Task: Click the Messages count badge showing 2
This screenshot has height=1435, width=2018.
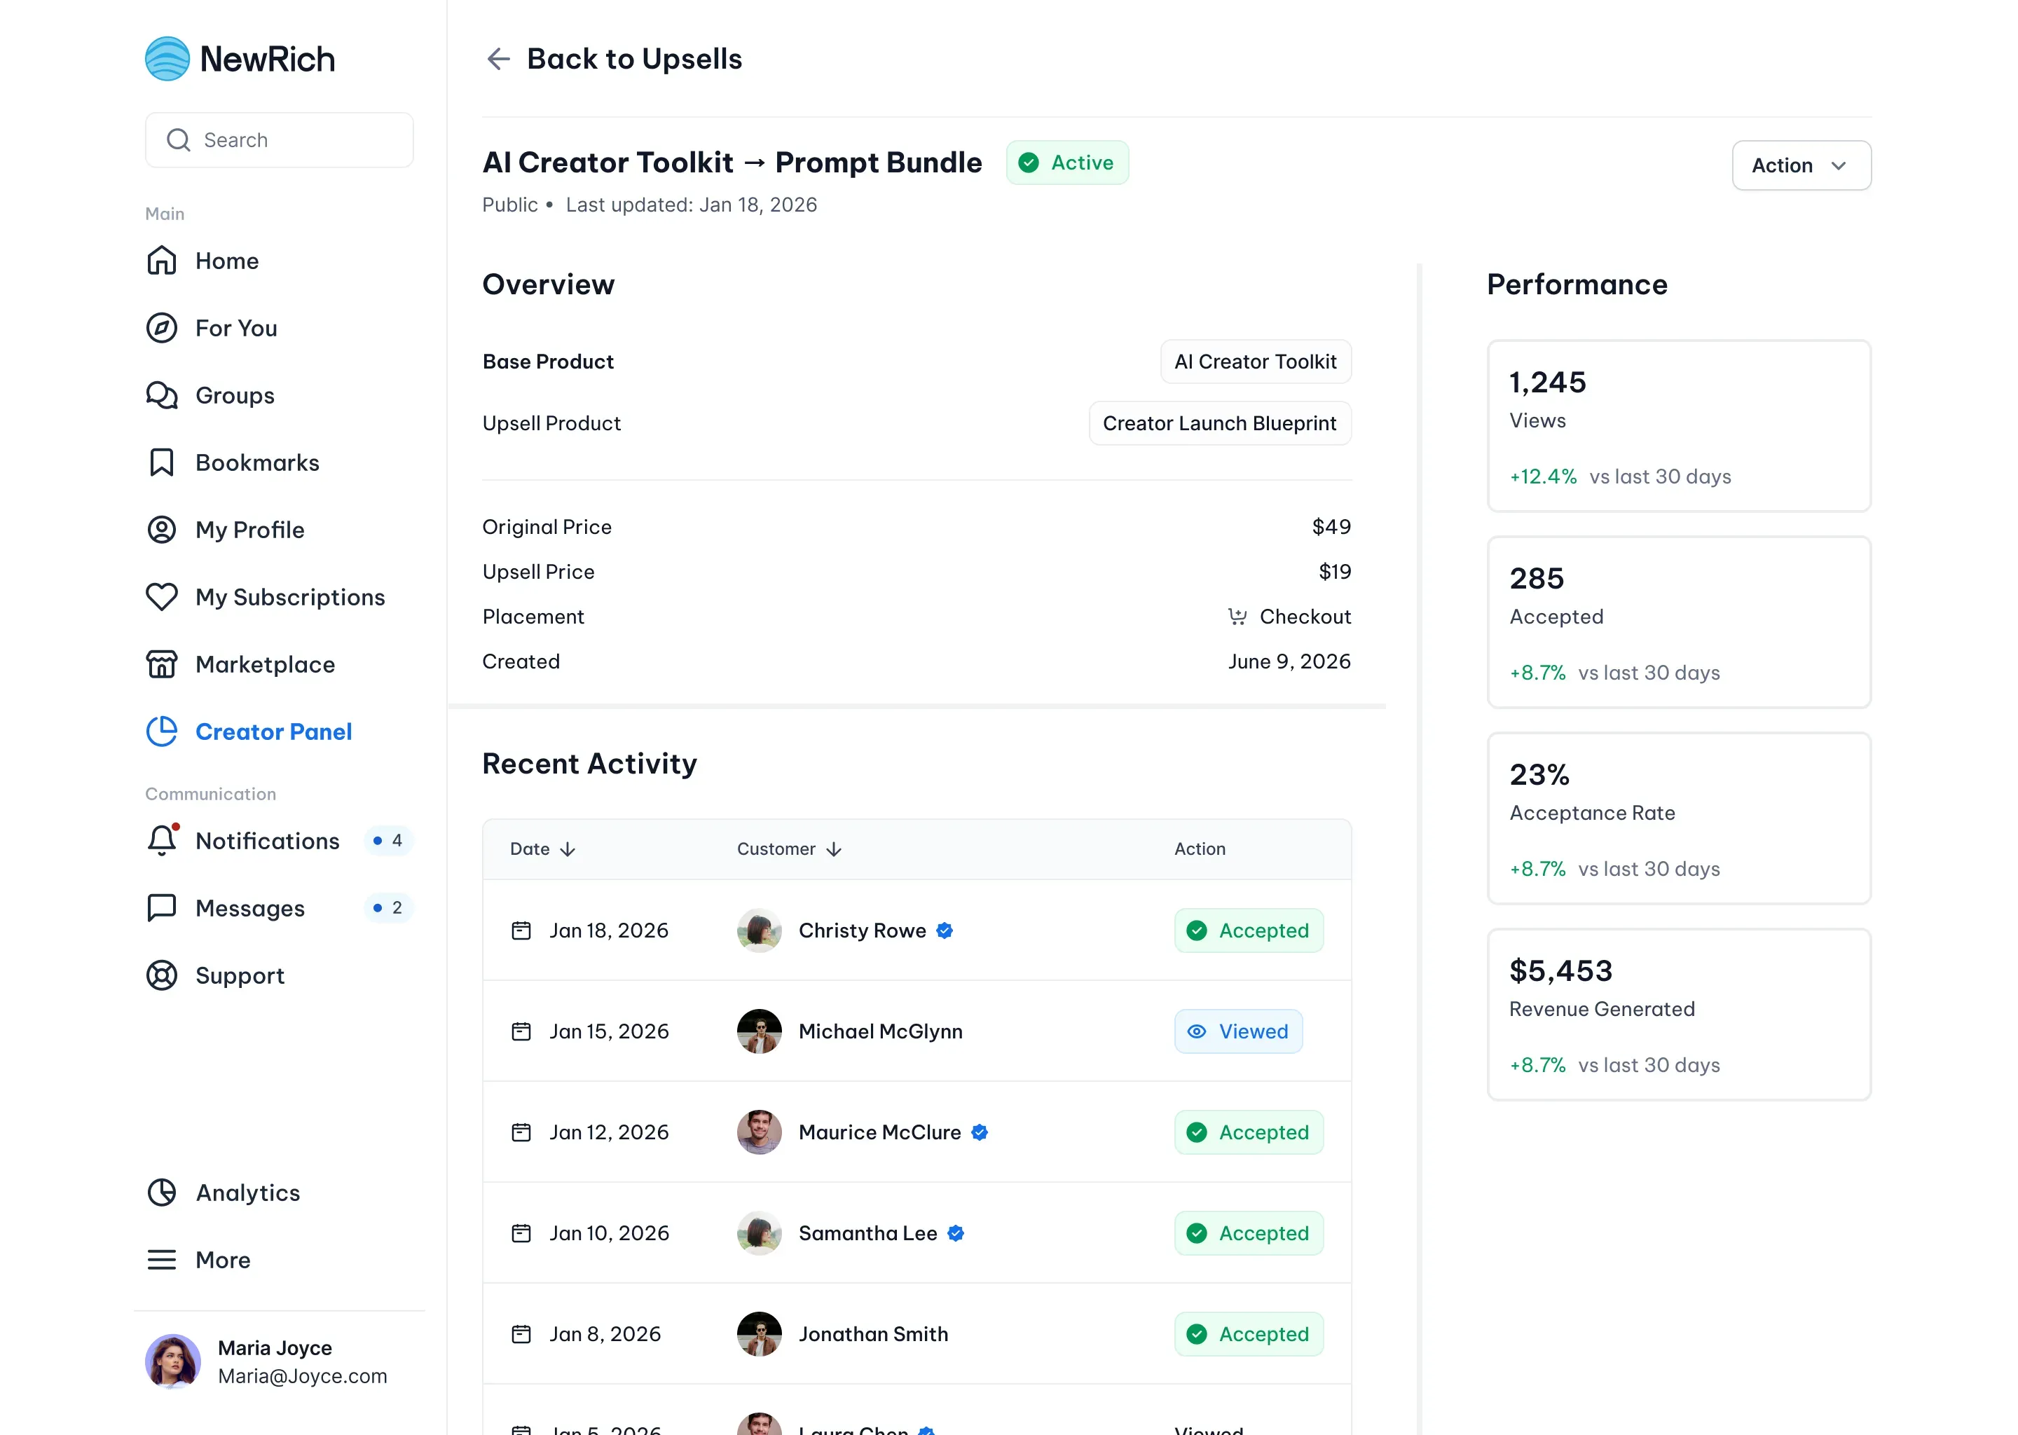Action: (x=388, y=907)
